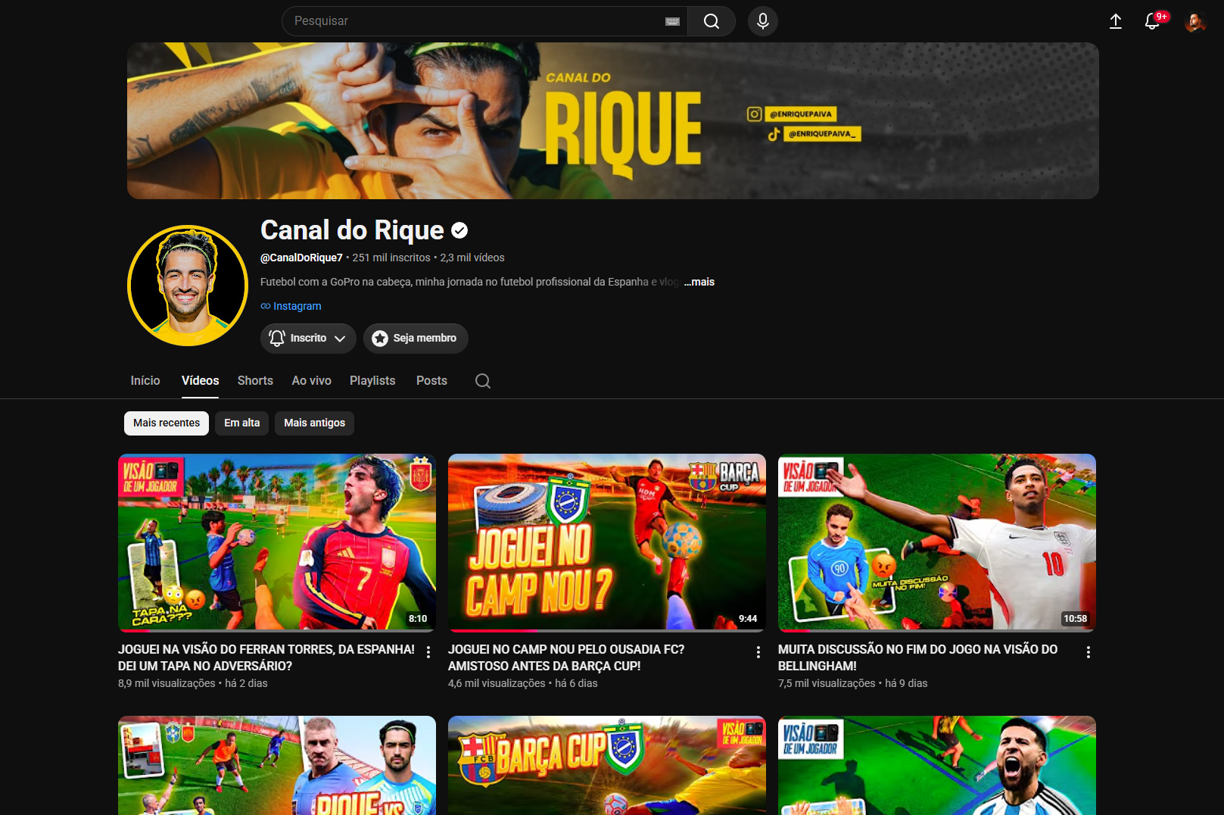Switch to the Início tab
Viewport: 1224px width, 815px height.
tap(145, 381)
